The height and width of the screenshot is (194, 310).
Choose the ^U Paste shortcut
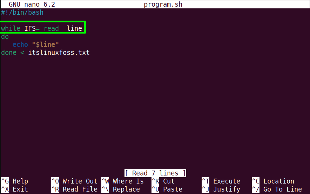pyautogui.click(x=167, y=189)
